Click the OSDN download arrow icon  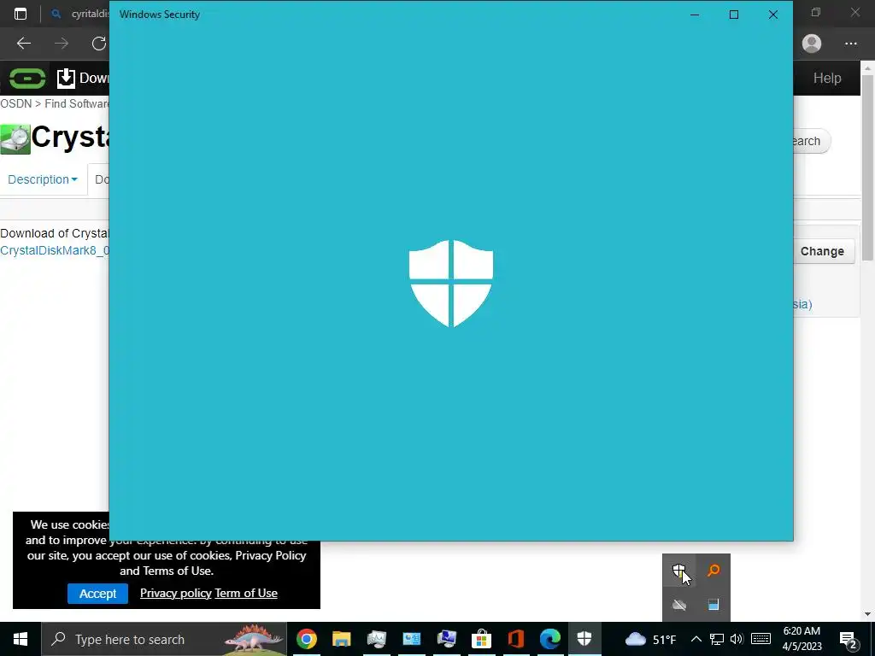point(66,78)
